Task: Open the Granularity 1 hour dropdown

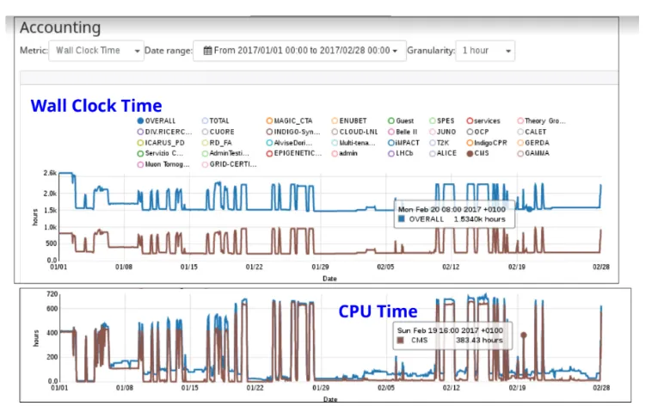Action: coord(485,51)
